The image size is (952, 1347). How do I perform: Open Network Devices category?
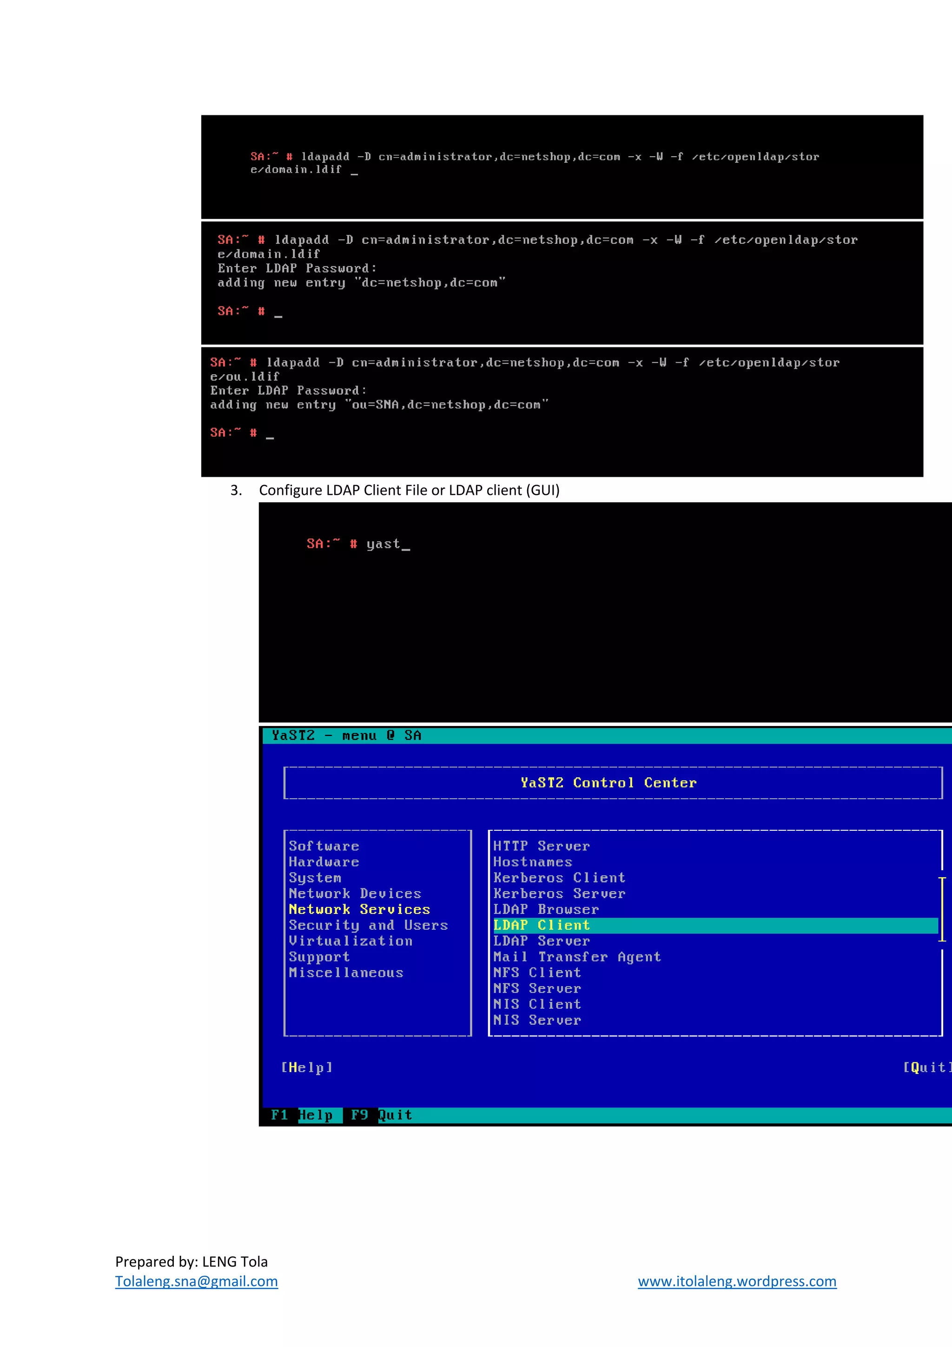pyautogui.click(x=355, y=894)
